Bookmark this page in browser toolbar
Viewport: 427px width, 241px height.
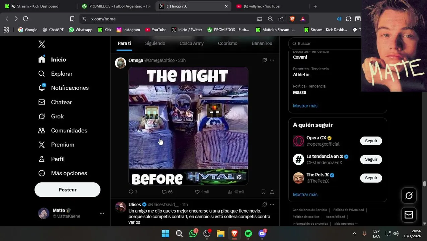(x=72, y=19)
